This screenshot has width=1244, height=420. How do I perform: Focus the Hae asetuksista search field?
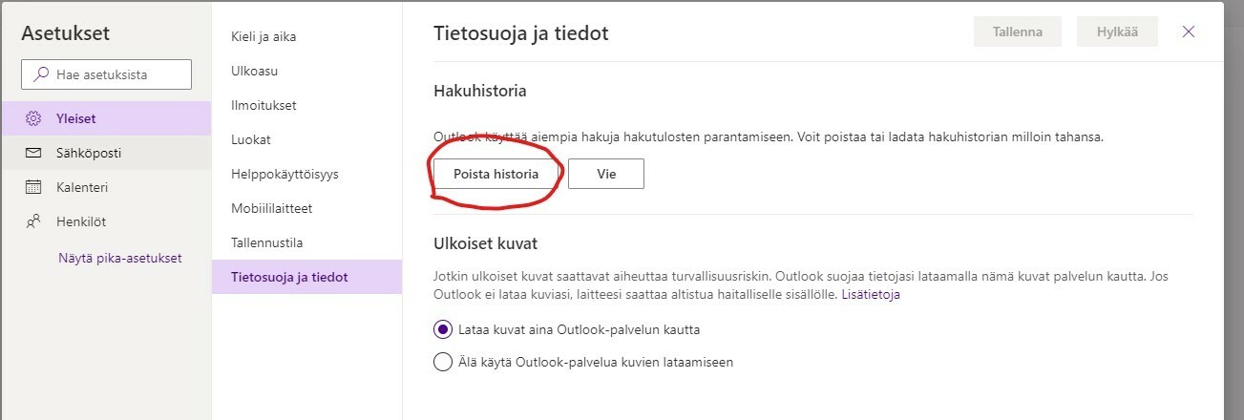click(x=106, y=73)
